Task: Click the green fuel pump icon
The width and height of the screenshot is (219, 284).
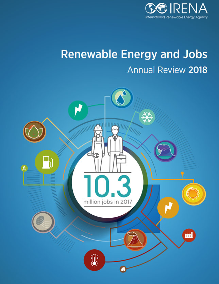Action: click(x=47, y=162)
